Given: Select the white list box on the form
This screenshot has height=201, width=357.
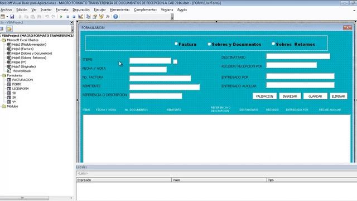Looking at the screenshot, I should [x=217, y=138].
